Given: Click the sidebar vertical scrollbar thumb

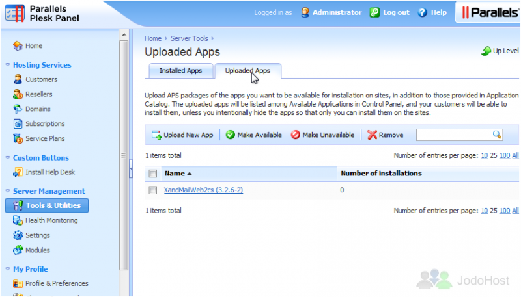Looking at the screenshot, I should click(124, 155).
